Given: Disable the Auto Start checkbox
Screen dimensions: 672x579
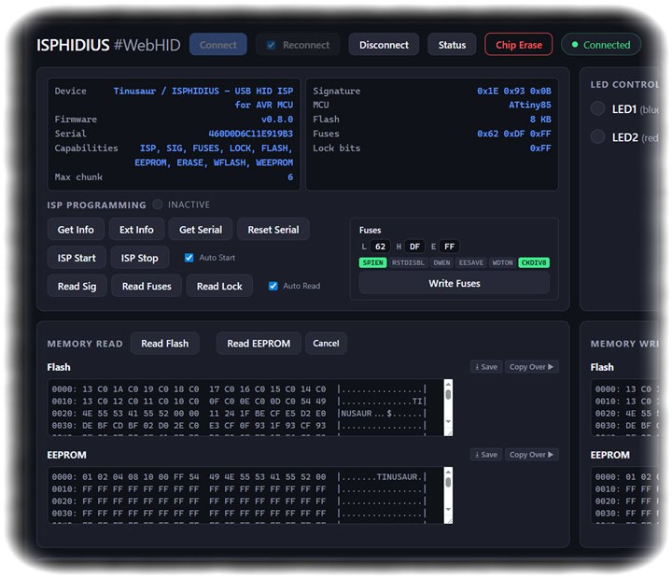Looking at the screenshot, I should (189, 258).
